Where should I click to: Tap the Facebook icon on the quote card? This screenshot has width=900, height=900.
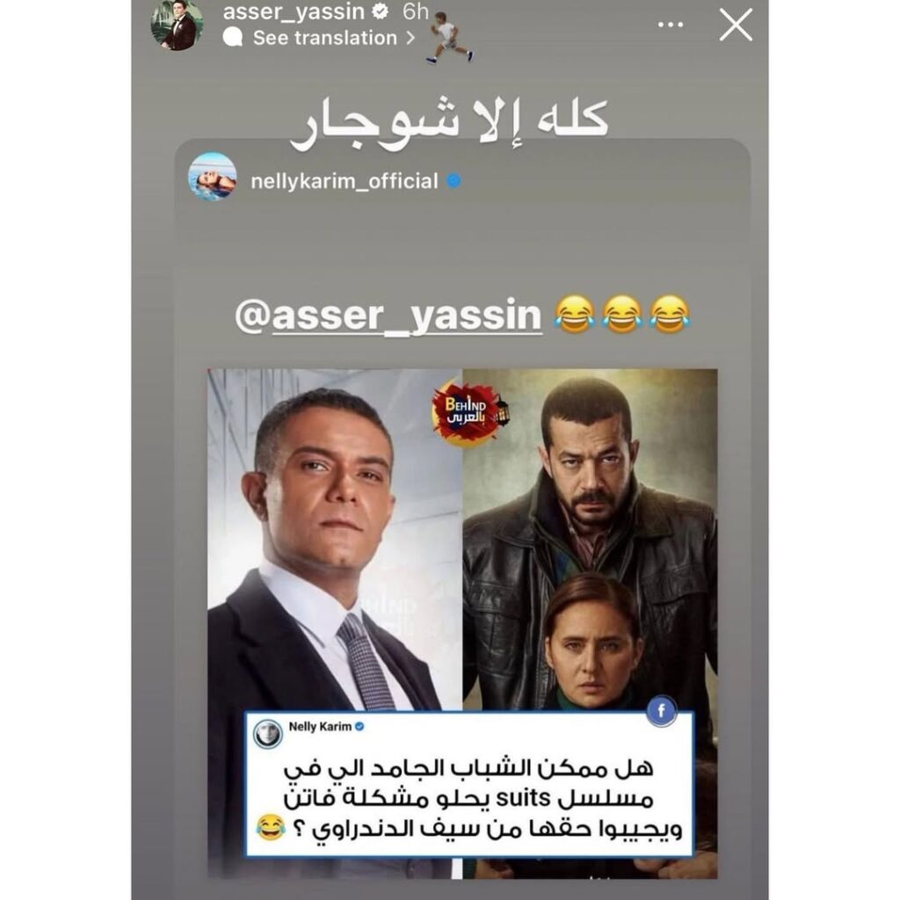click(661, 711)
